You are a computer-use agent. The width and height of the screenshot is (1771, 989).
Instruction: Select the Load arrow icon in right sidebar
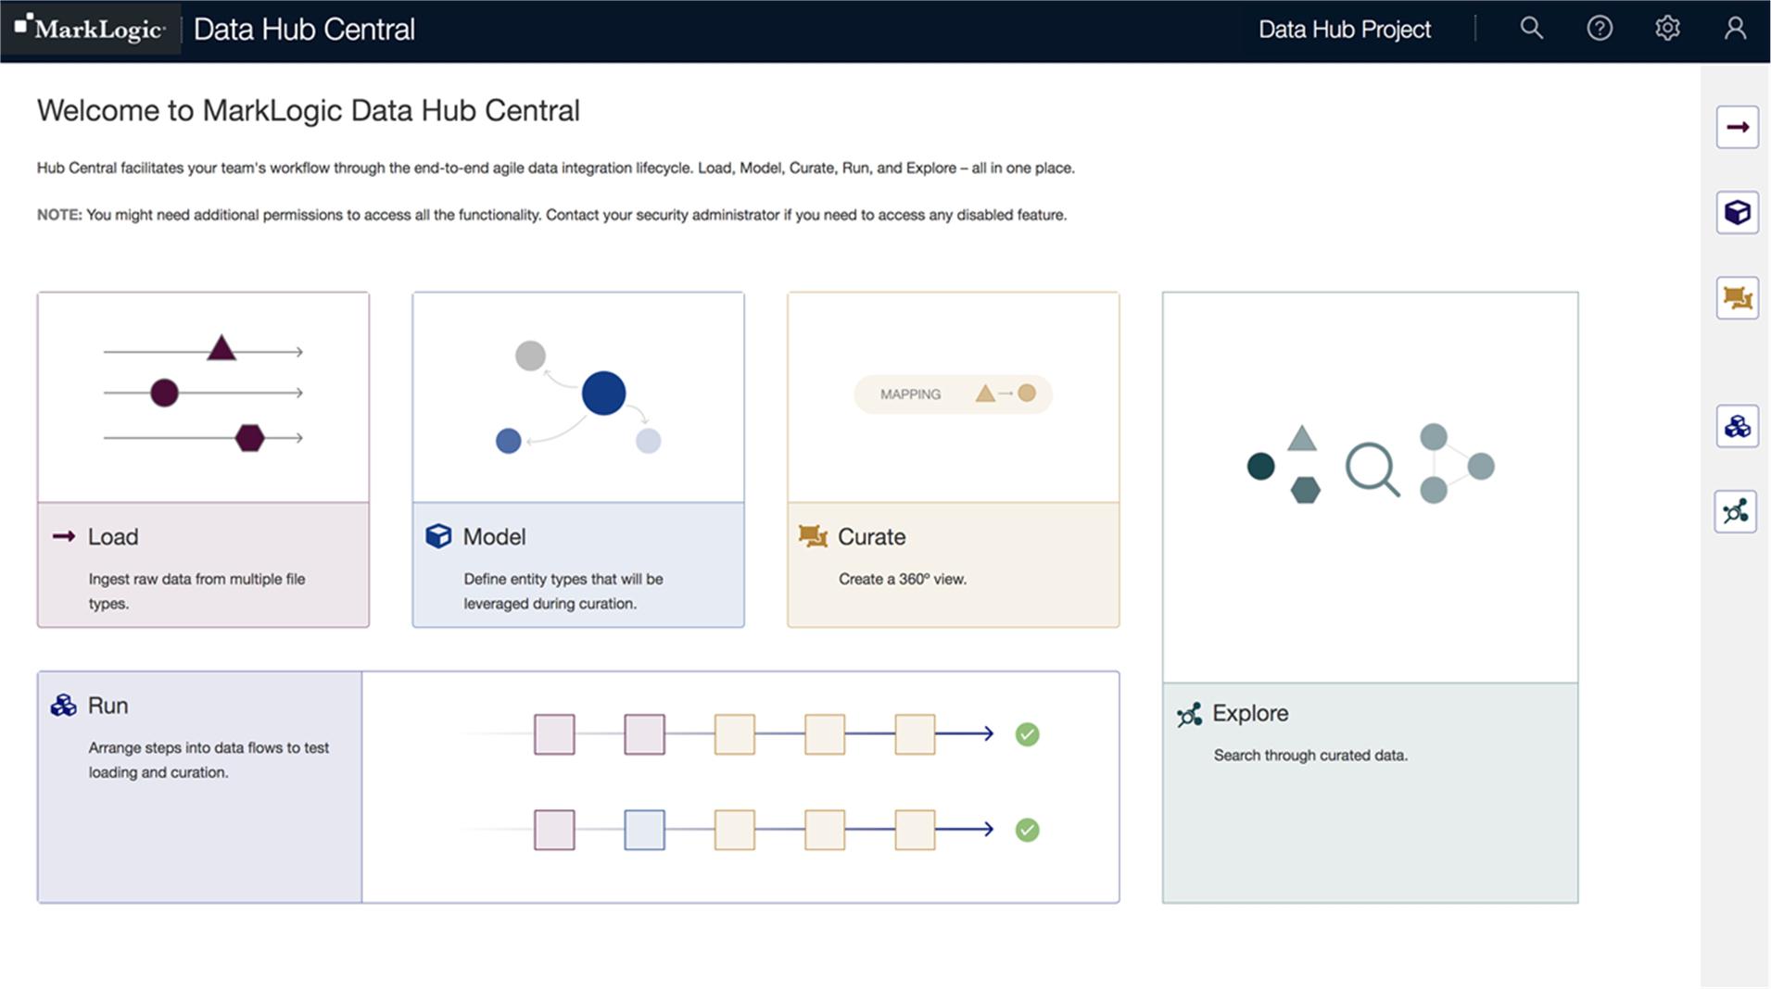[1739, 127]
